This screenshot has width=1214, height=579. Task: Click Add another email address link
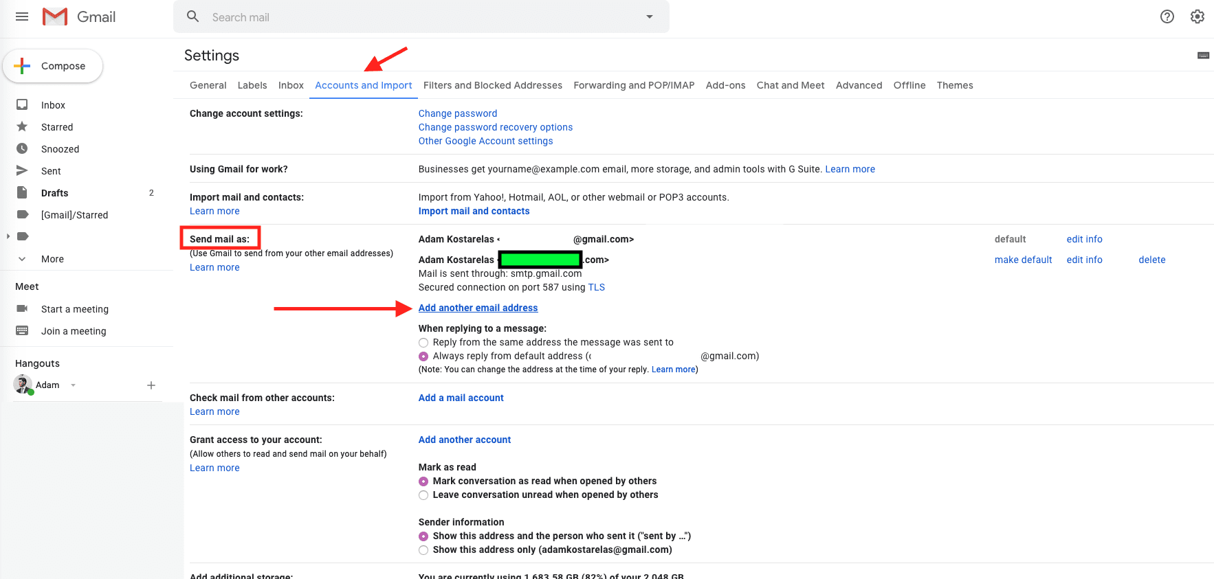click(x=478, y=308)
